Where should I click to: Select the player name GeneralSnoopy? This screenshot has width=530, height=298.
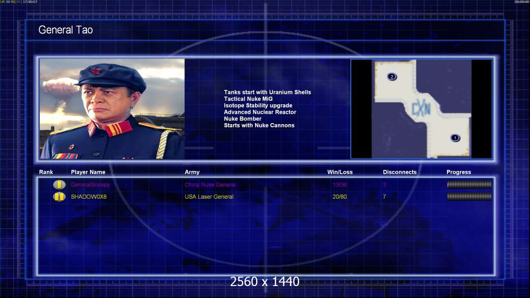tap(90, 185)
